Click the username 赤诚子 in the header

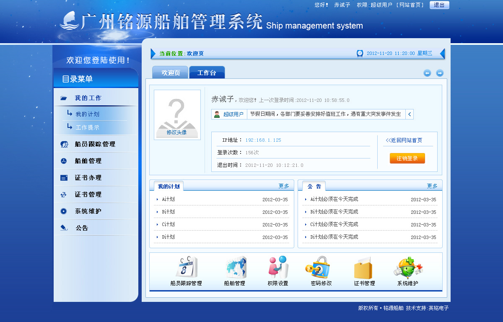coord(342,5)
